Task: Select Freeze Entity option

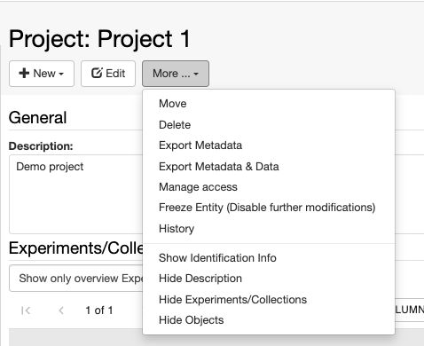Action: point(269,208)
